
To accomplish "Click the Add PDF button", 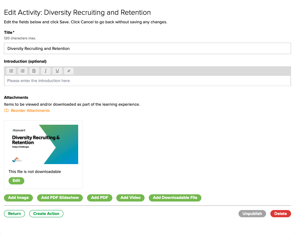I will click(x=100, y=198).
